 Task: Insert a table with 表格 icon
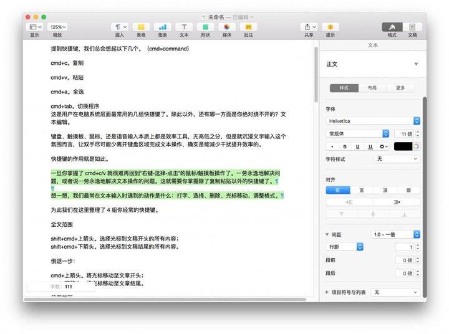pos(141,27)
